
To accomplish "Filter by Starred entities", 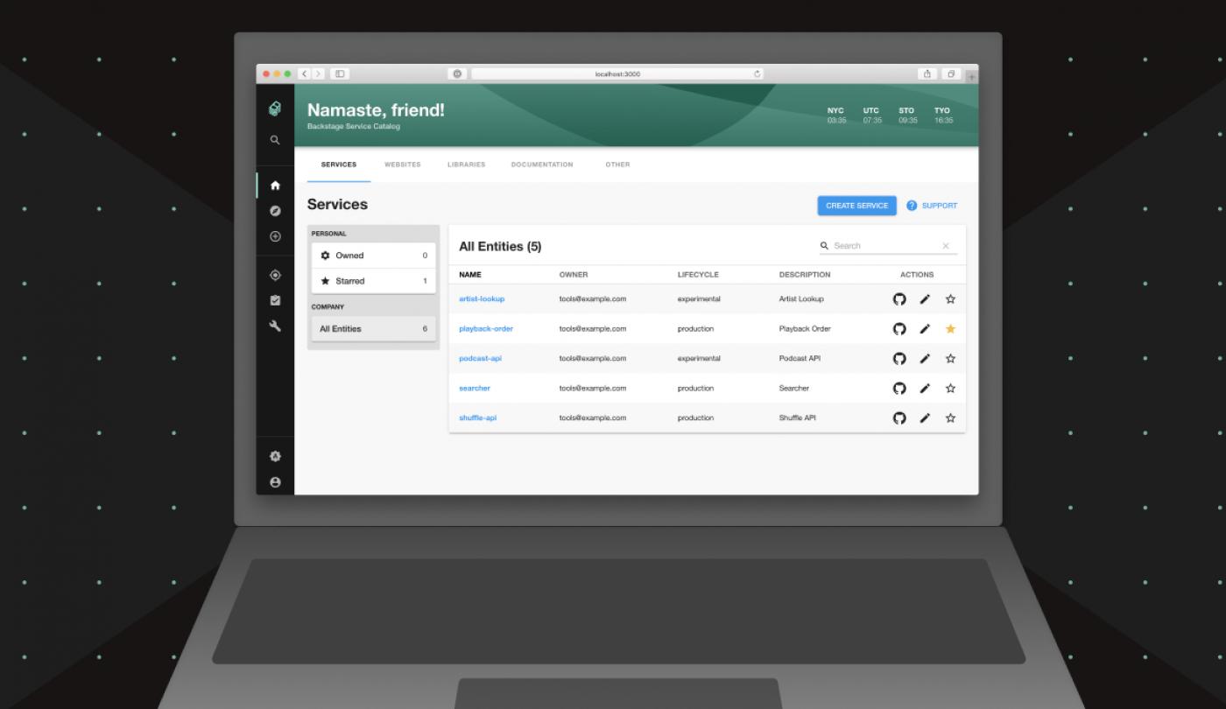I will coord(373,281).
